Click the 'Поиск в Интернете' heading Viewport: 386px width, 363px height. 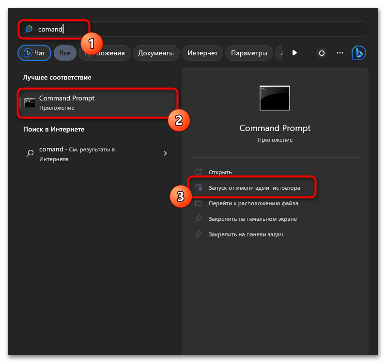[x=54, y=129]
